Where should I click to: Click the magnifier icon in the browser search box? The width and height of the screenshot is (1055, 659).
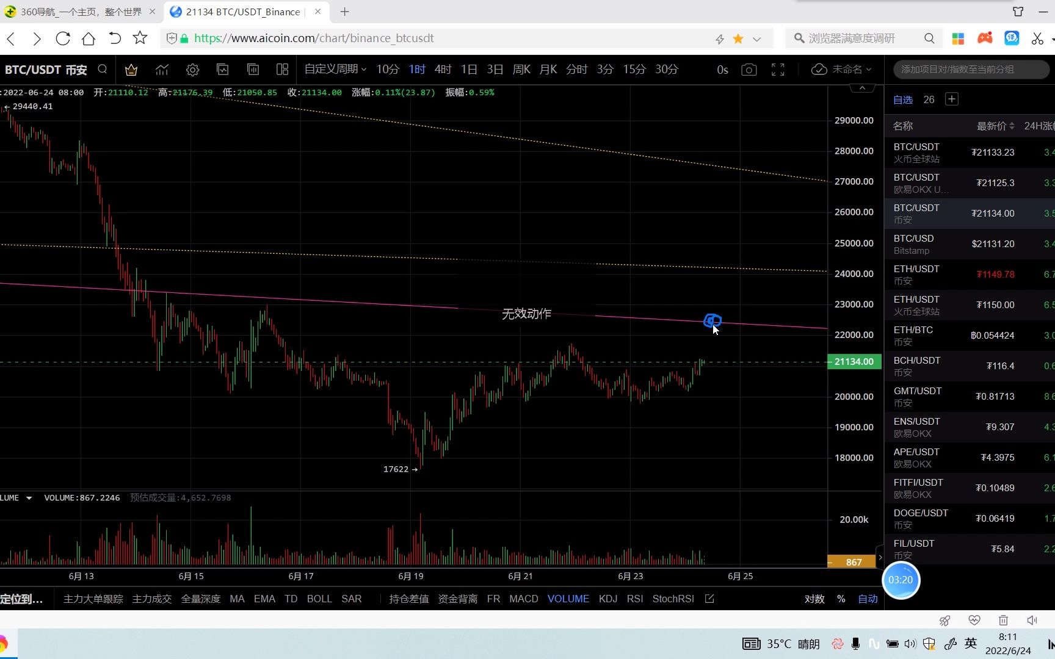click(929, 38)
